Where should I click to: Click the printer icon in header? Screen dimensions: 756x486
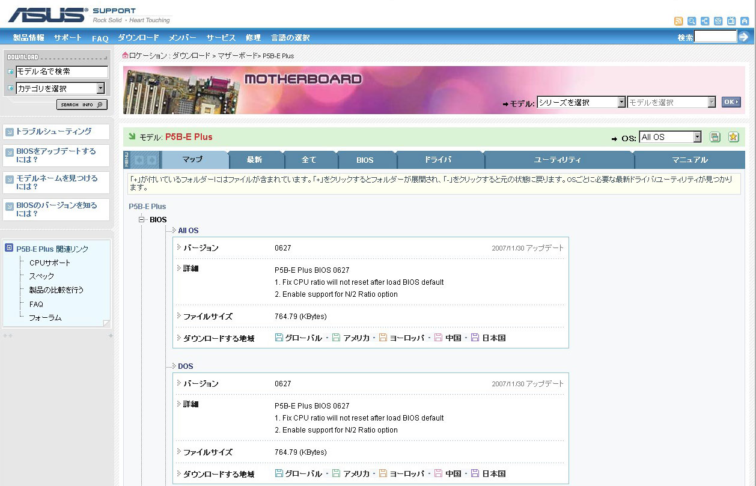[x=745, y=21]
